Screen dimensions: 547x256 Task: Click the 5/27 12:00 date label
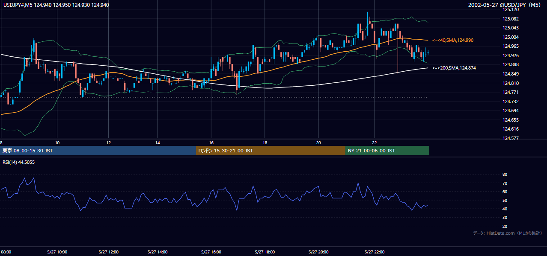[109, 252]
